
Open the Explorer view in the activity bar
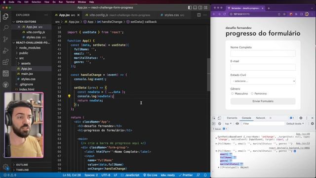click(x=5, y=16)
